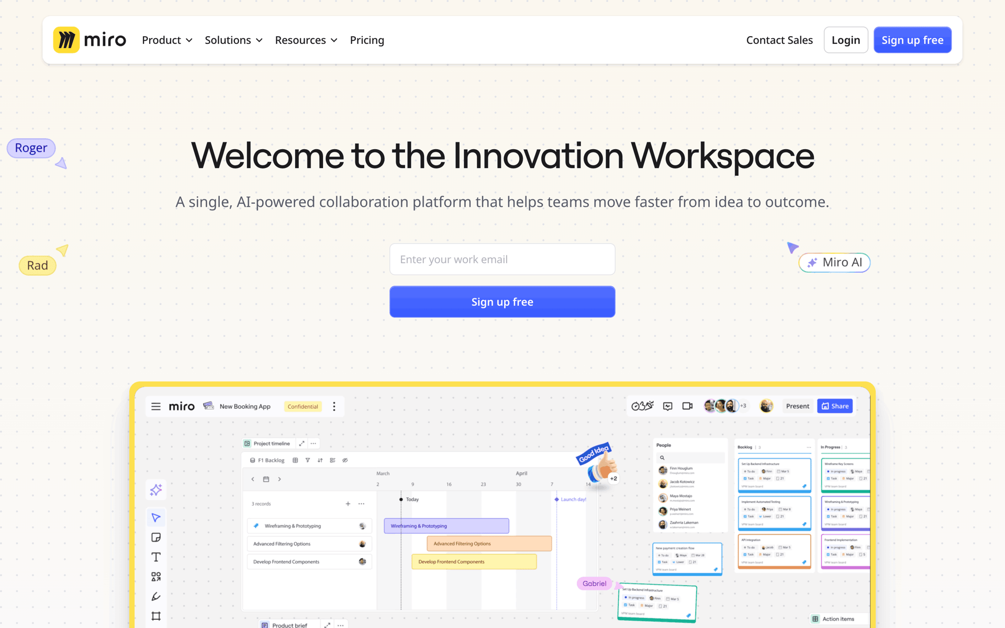The height and width of the screenshot is (628, 1005).
Task: Expand the Solutions menu
Action: click(x=233, y=40)
